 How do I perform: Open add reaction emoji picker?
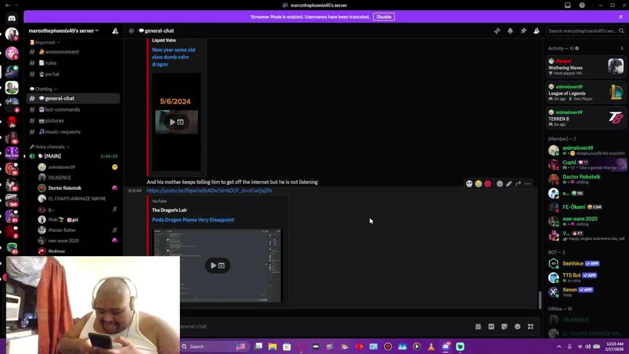500,184
